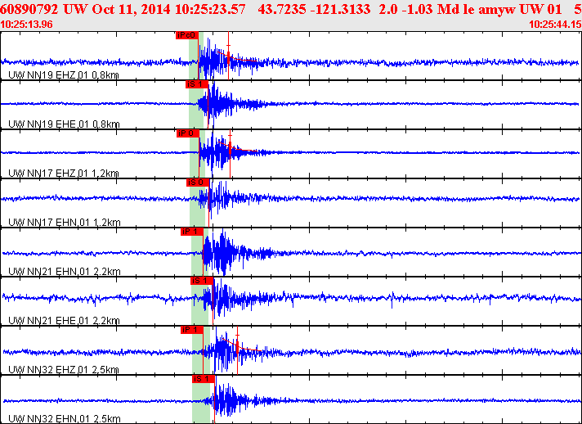Click the station label UW NN21 EHE 01 2.2km

64,320
